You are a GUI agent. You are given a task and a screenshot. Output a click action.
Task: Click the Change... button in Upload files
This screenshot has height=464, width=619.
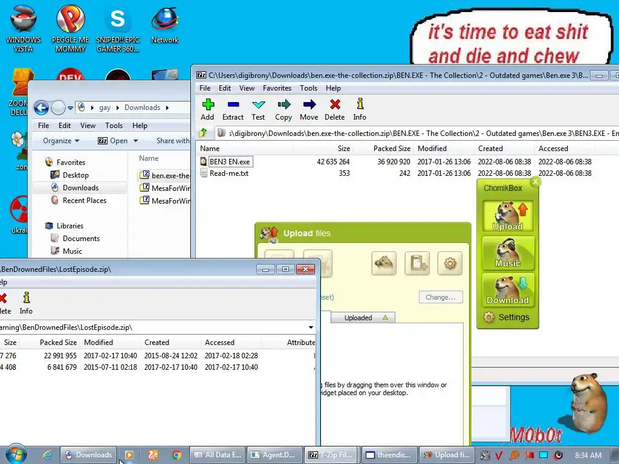[441, 297]
